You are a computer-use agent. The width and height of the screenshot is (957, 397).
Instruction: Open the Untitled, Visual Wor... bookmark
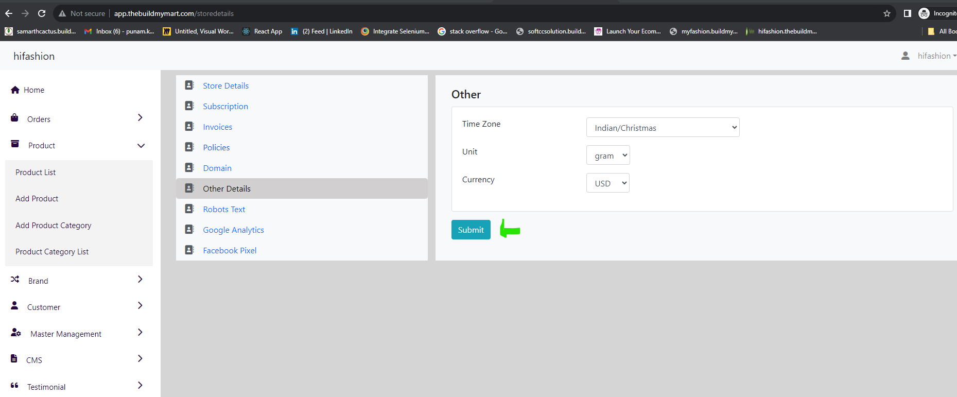[198, 31]
